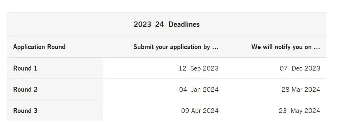Click the 2023–24 Deadlines table title

click(166, 24)
